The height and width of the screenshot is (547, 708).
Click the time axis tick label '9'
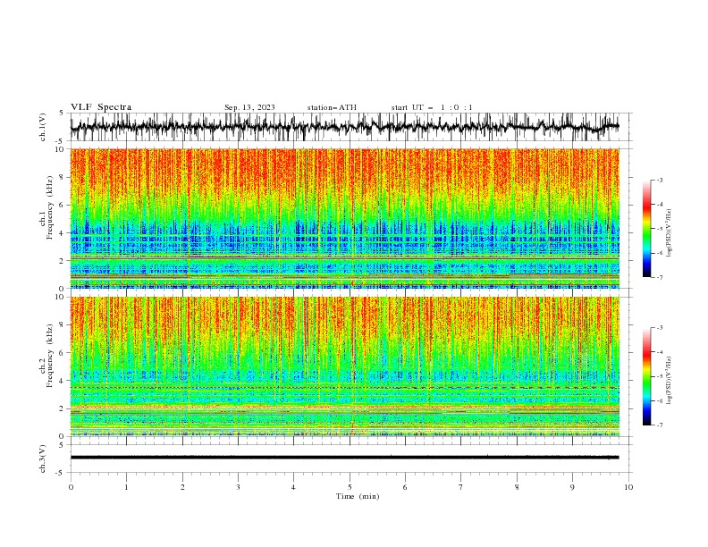tap(572, 487)
